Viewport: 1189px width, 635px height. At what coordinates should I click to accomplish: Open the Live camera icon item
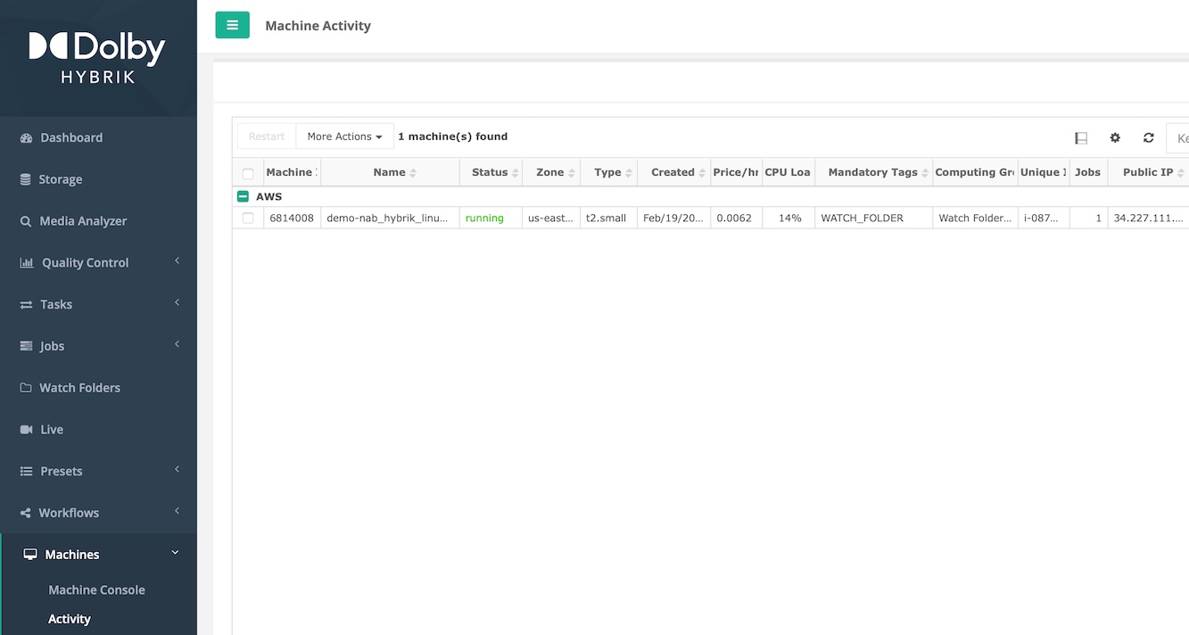[26, 430]
